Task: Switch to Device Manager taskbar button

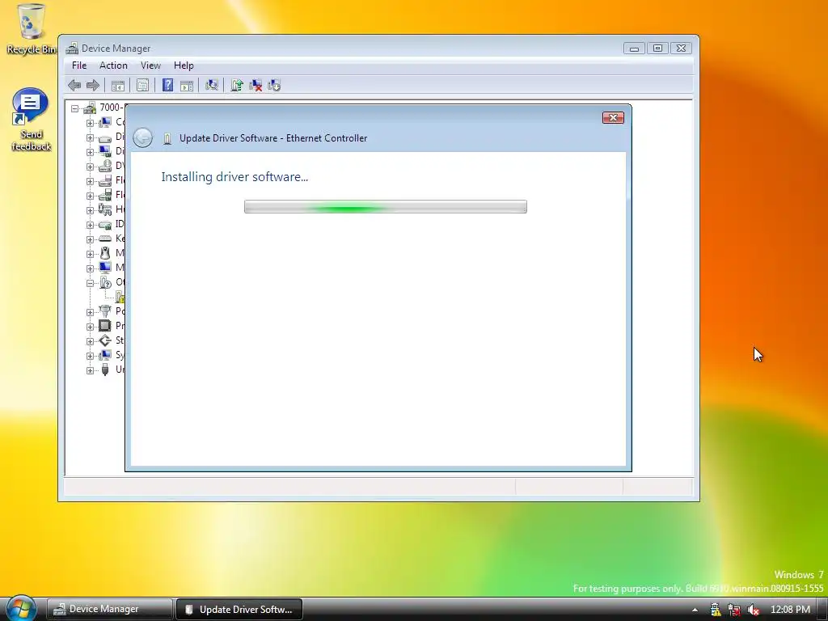Action: pos(109,609)
